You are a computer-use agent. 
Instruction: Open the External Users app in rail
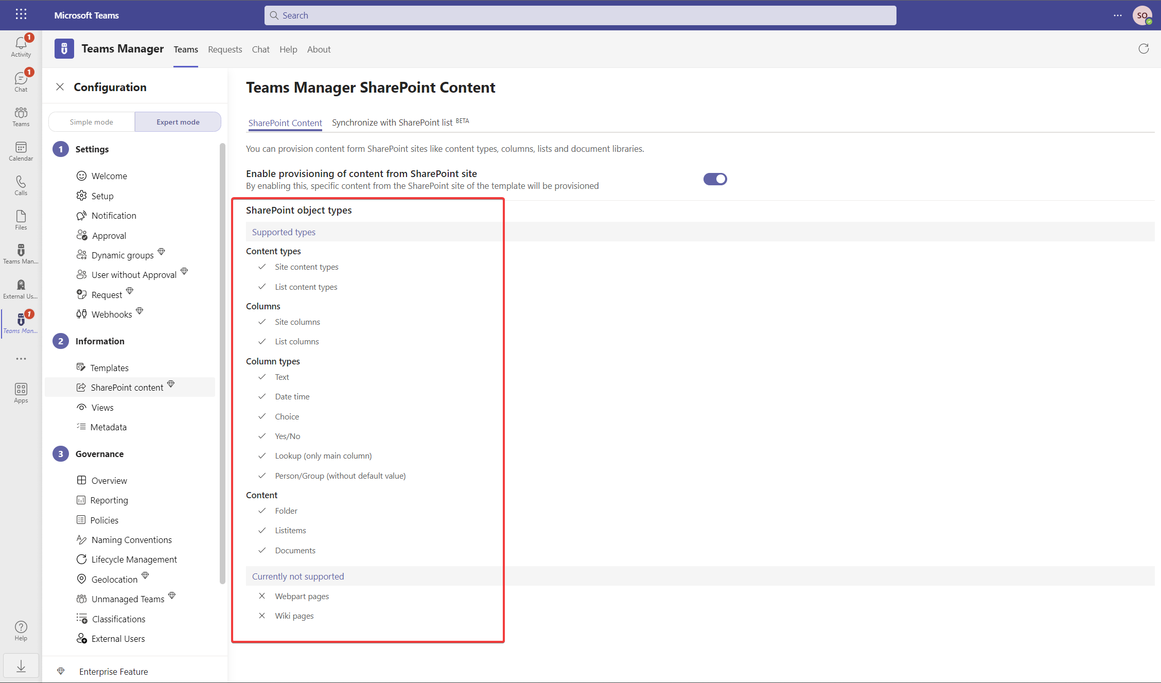pos(21,289)
